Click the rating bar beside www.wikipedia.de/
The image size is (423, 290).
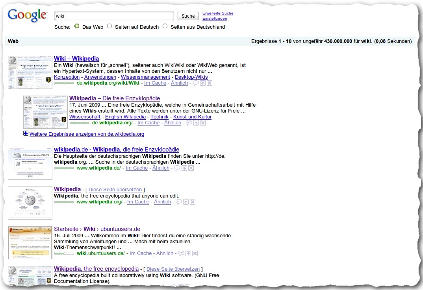click(64, 168)
